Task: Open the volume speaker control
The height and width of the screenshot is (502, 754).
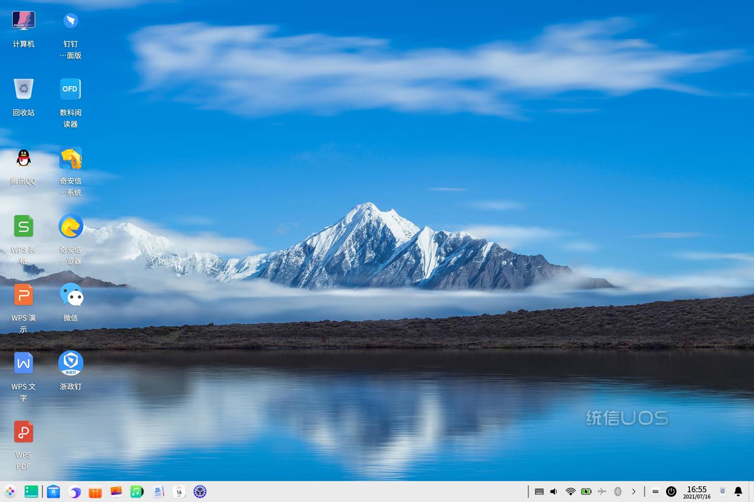Action: (x=554, y=491)
